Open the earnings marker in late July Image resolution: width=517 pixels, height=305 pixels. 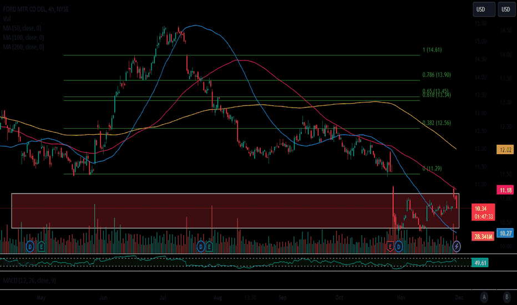209,246
